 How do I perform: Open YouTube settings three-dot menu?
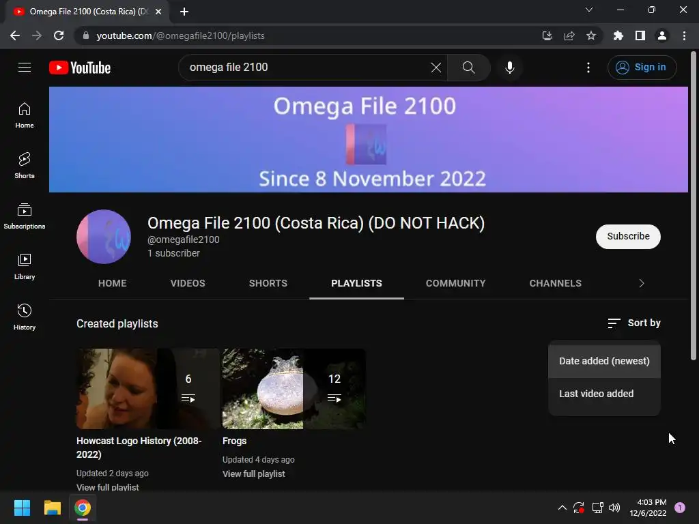pyautogui.click(x=588, y=68)
